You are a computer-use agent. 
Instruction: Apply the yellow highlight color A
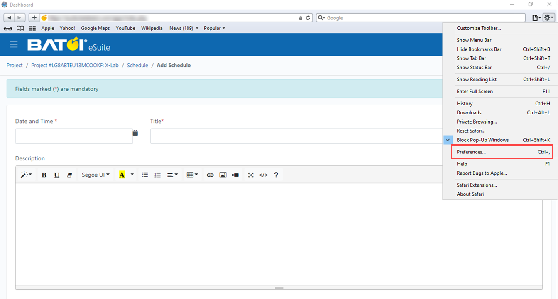[122, 175]
